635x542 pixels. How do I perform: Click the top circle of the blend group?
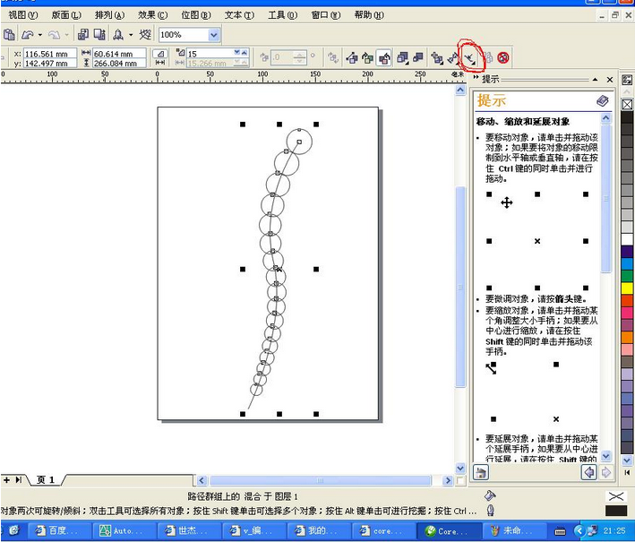pyautogui.click(x=299, y=142)
